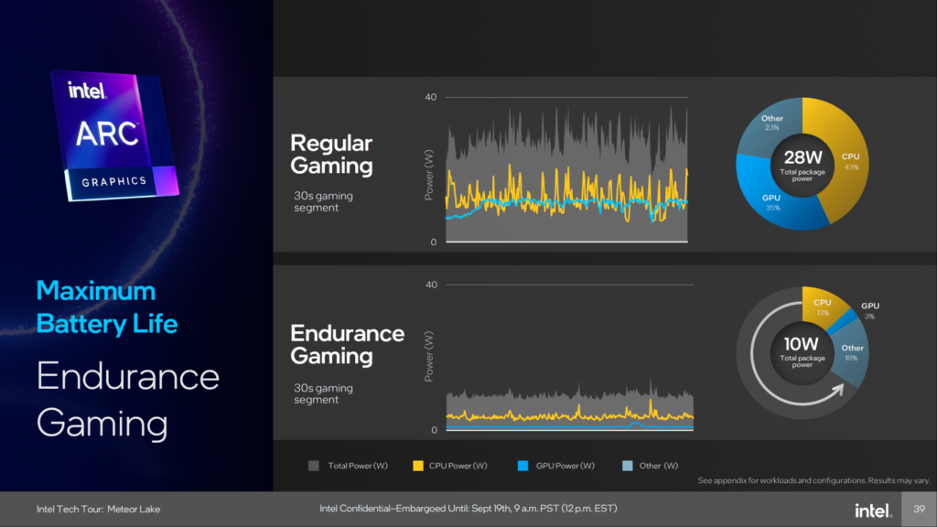The image size is (937, 527).
Task: Click the 'Power (W)' axis title on Endurance chart
Action: click(x=428, y=357)
